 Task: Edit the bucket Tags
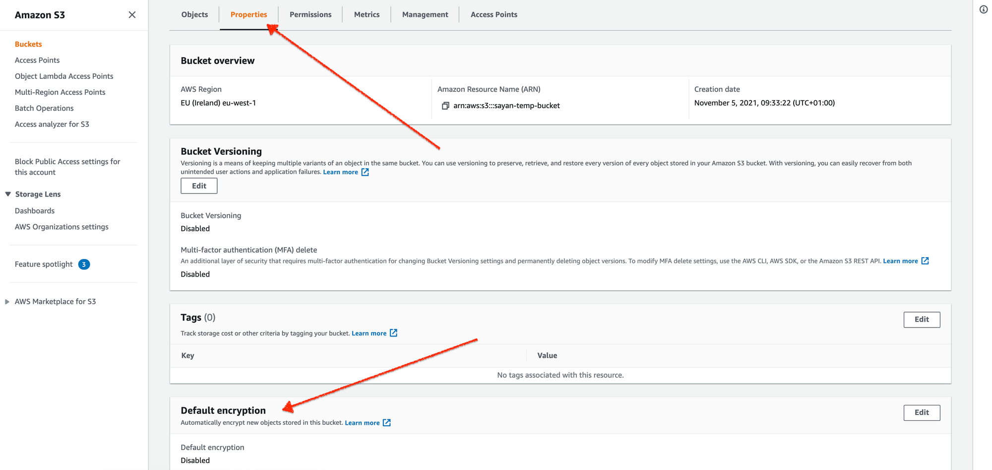[922, 320]
